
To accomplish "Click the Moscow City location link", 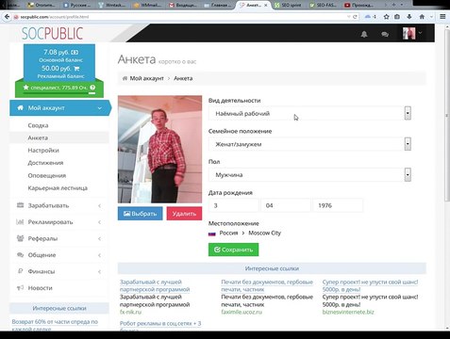I will point(264,233).
